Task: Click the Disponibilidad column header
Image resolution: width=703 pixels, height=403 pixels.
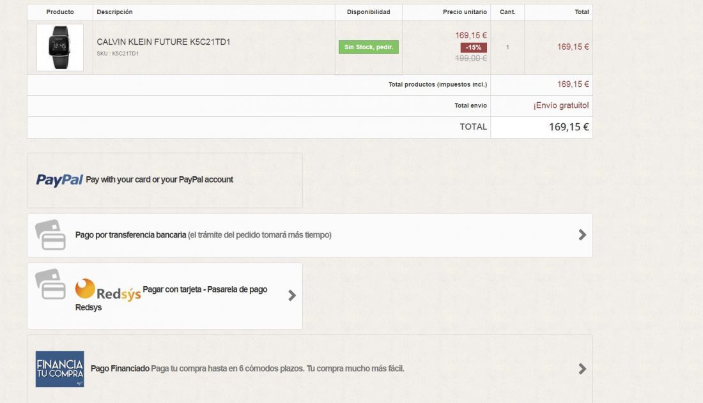Action: coord(369,12)
